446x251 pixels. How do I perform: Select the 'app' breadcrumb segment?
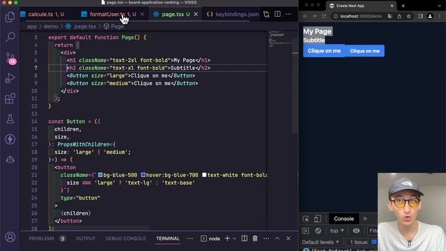click(32, 26)
